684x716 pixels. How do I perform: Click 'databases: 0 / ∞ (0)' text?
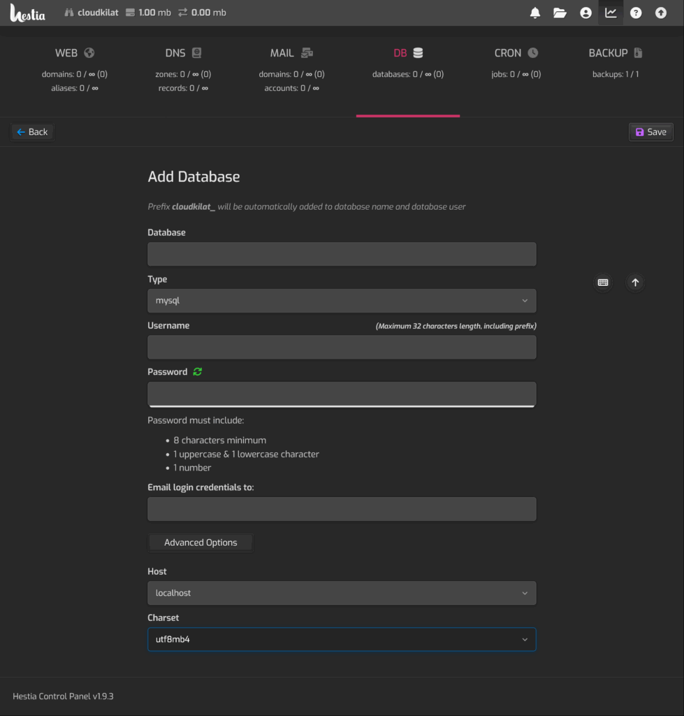[x=408, y=74]
